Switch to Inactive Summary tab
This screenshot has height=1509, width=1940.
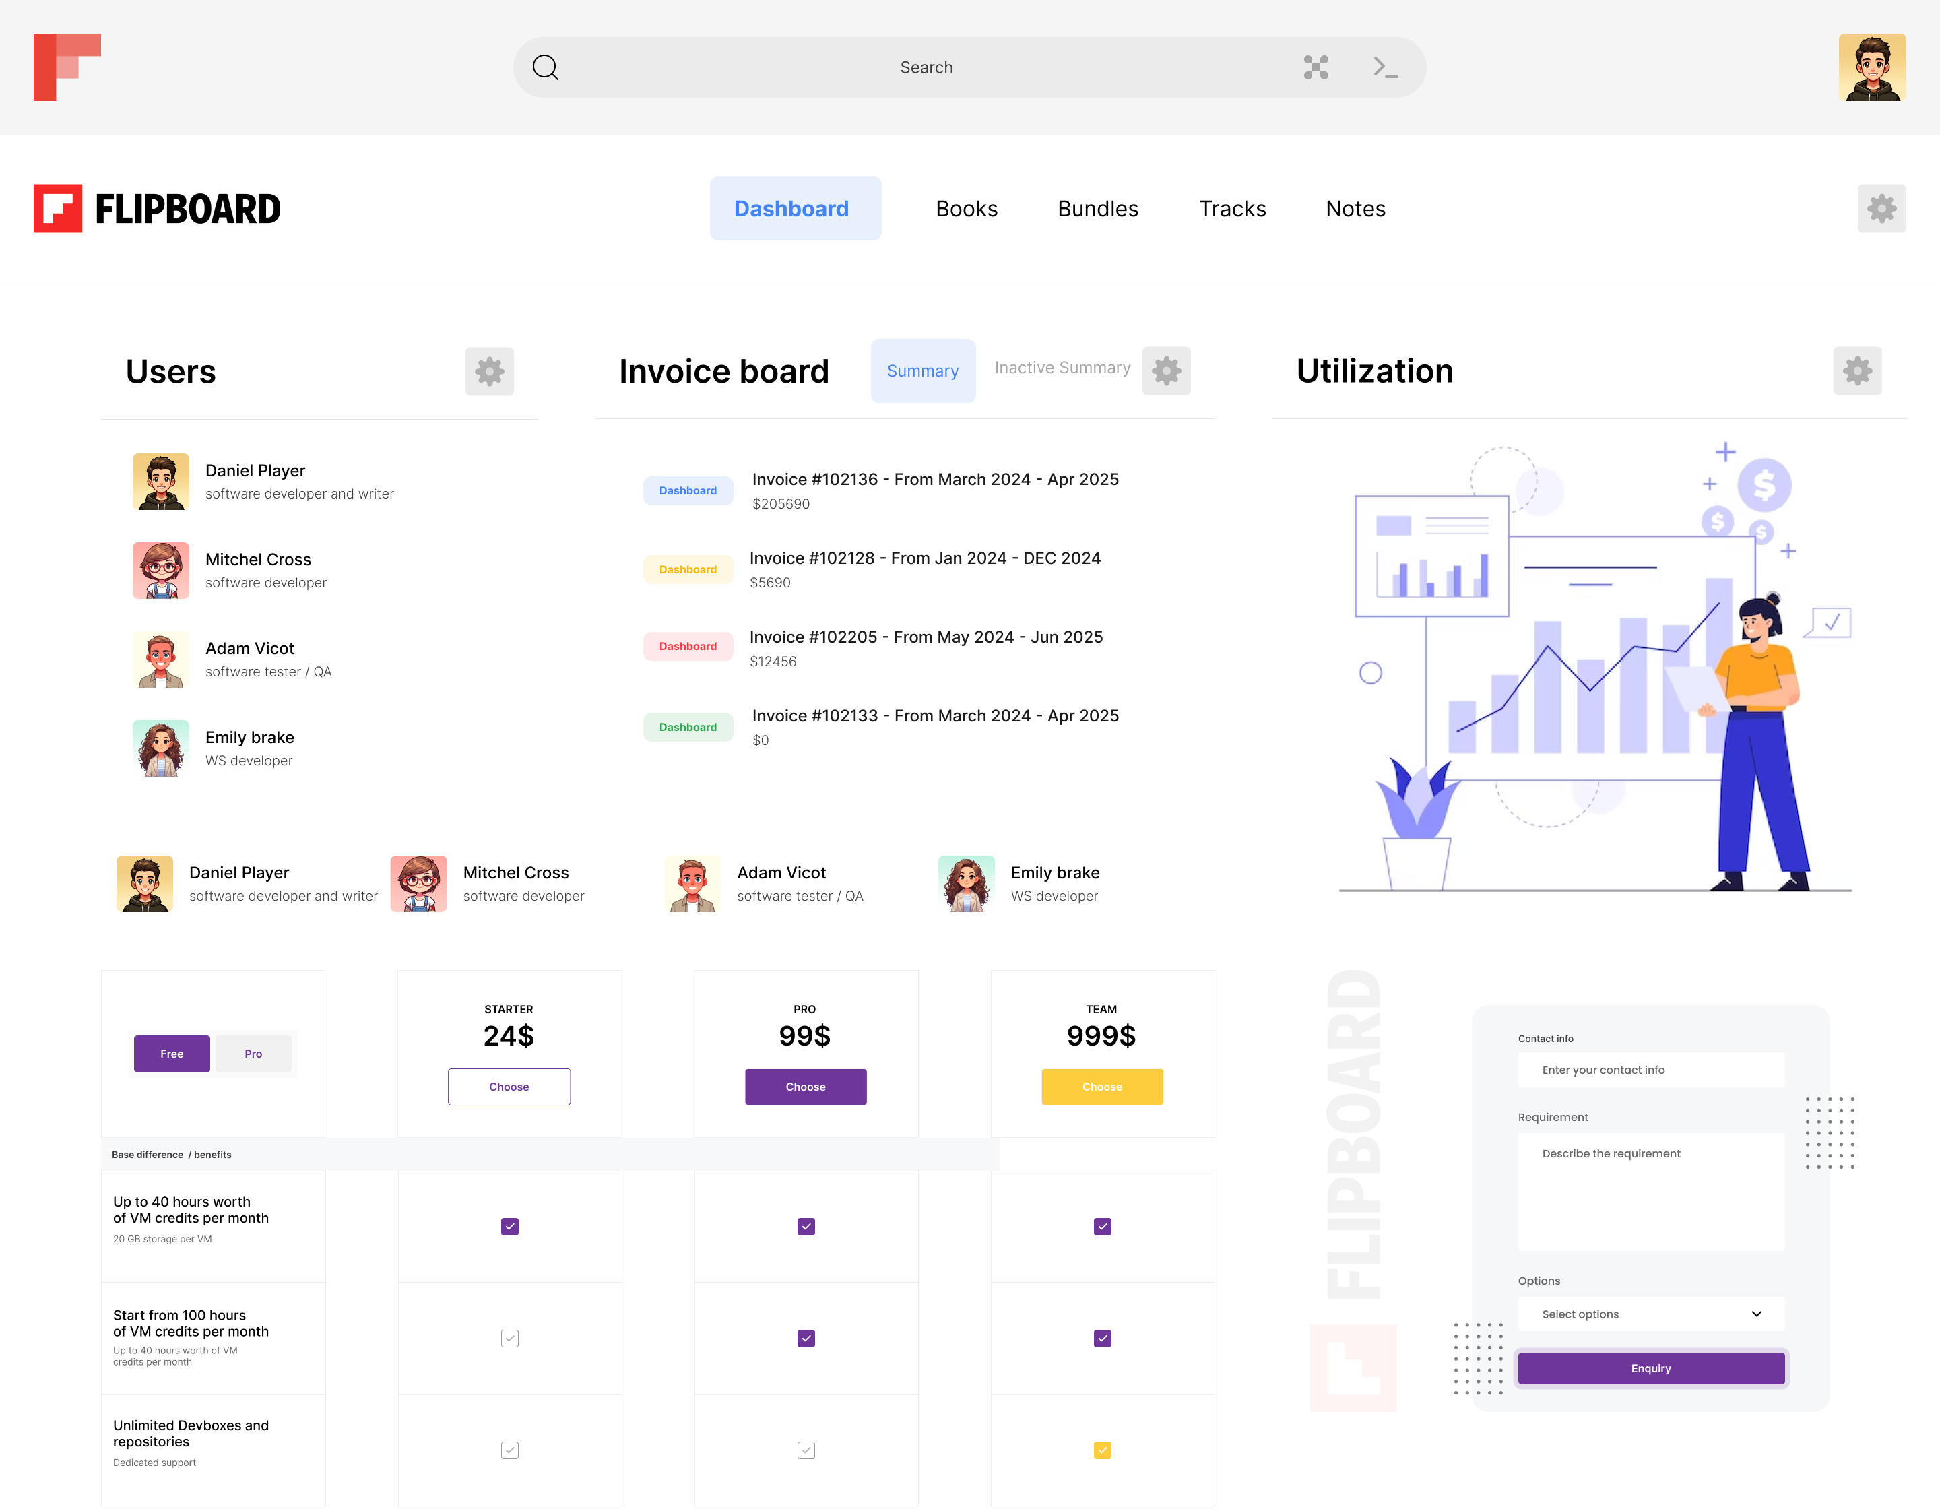(1062, 368)
